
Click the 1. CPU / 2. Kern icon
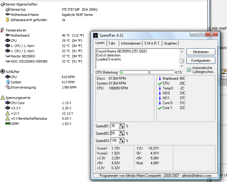click(8, 51)
